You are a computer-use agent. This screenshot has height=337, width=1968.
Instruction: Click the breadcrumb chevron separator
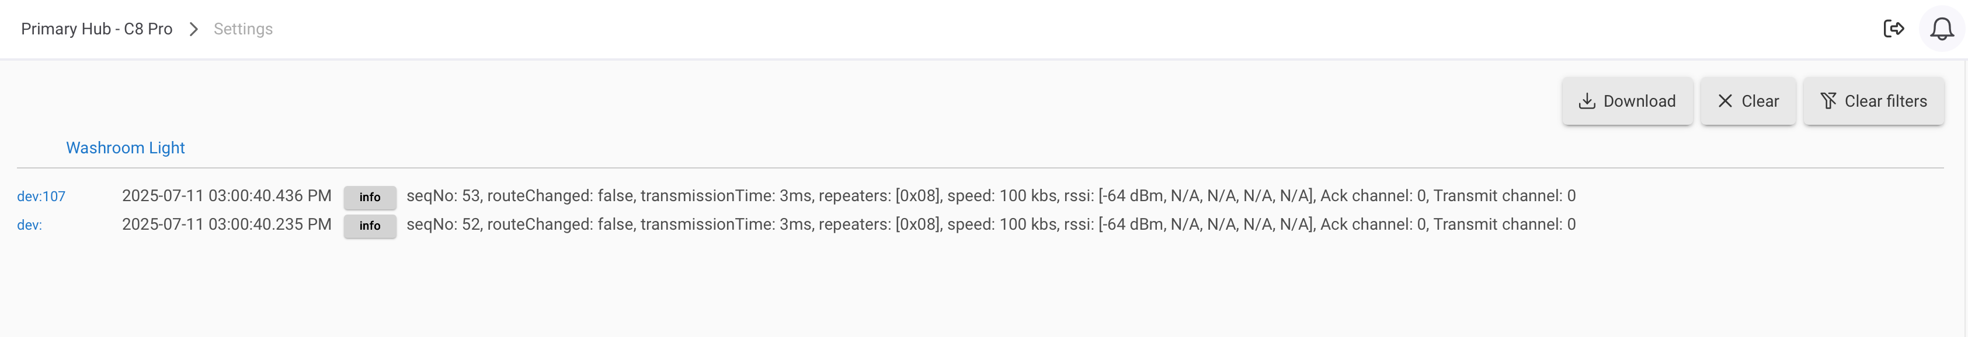click(x=193, y=29)
